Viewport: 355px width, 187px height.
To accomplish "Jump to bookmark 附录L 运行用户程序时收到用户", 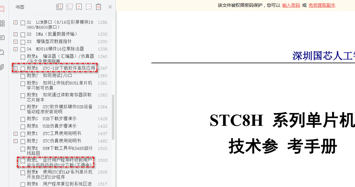I will point(59,163).
